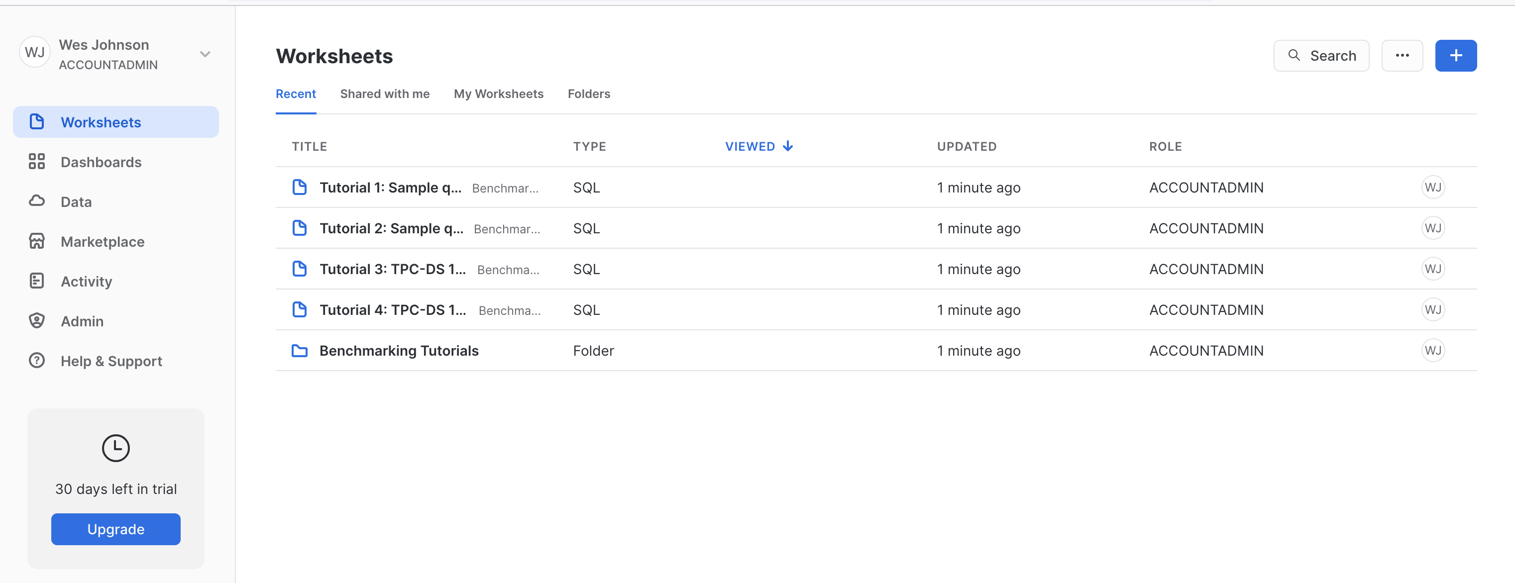Image resolution: width=1515 pixels, height=583 pixels.
Task: Click the Tutorial 1 worksheet file icon
Action: tap(299, 187)
